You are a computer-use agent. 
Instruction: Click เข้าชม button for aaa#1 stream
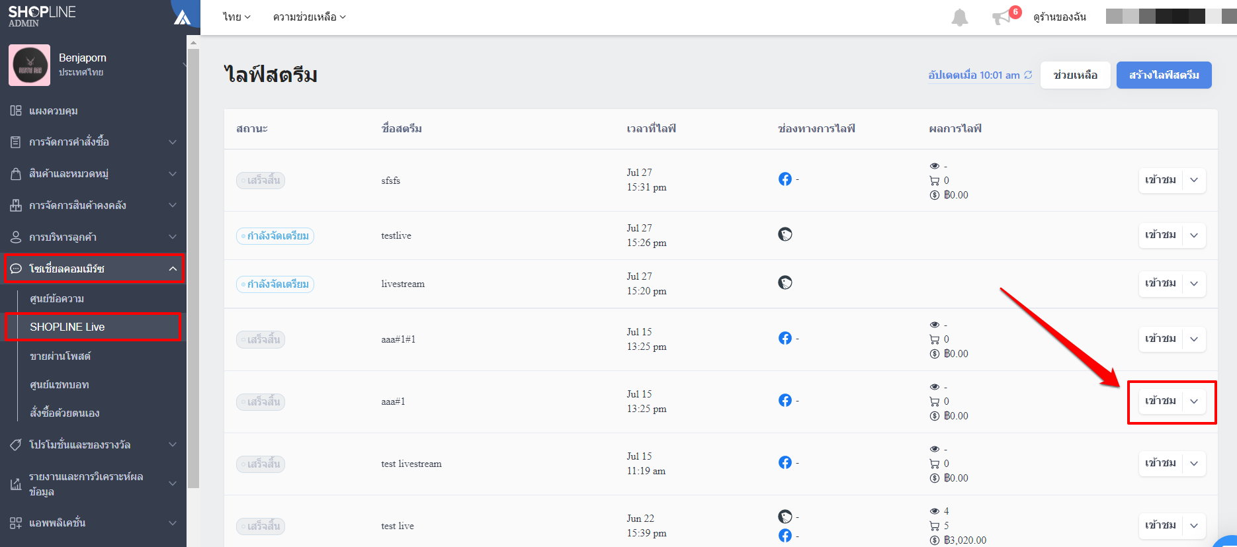(1160, 401)
